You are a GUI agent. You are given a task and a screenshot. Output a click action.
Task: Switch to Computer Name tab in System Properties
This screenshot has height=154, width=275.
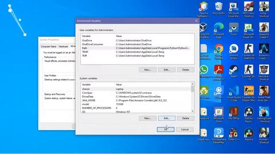pos(49,47)
